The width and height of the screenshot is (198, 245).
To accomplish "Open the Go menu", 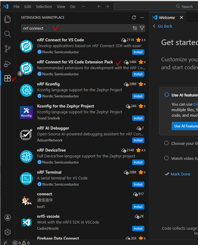I will tap(73, 6).
